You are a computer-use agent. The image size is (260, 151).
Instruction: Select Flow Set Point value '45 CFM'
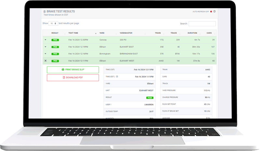click(207, 104)
